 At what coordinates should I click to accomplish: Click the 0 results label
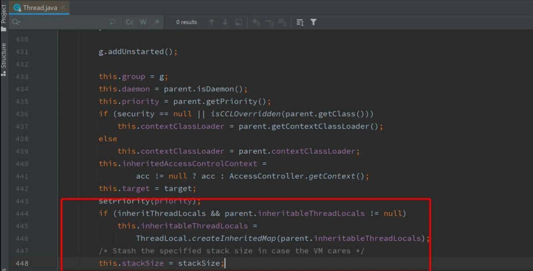pos(186,22)
